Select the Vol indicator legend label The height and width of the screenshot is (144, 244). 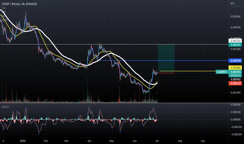click(x=3, y=8)
